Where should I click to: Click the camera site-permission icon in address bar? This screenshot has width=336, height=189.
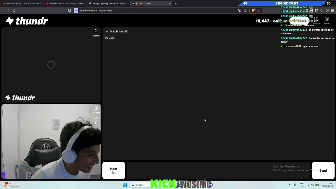click(x=76, y=10)
